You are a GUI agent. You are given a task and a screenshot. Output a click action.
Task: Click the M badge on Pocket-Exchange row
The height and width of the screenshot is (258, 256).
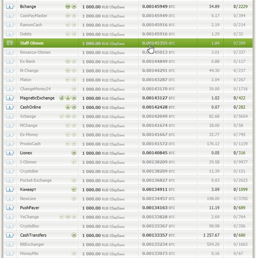pos(74,180)
